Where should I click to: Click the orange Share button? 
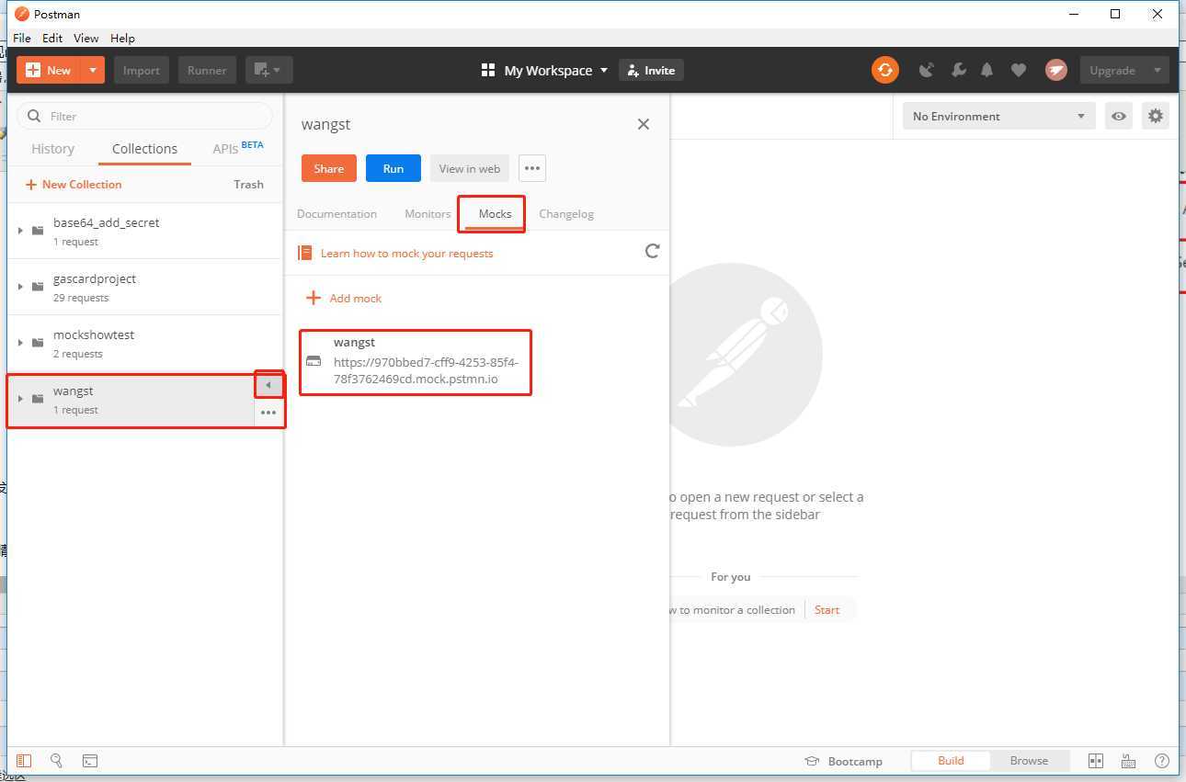[328, 168]
